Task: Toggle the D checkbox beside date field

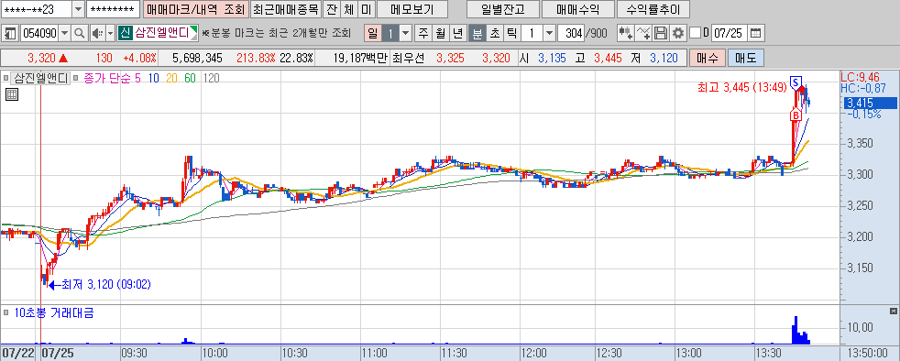Action: (695, 33)
